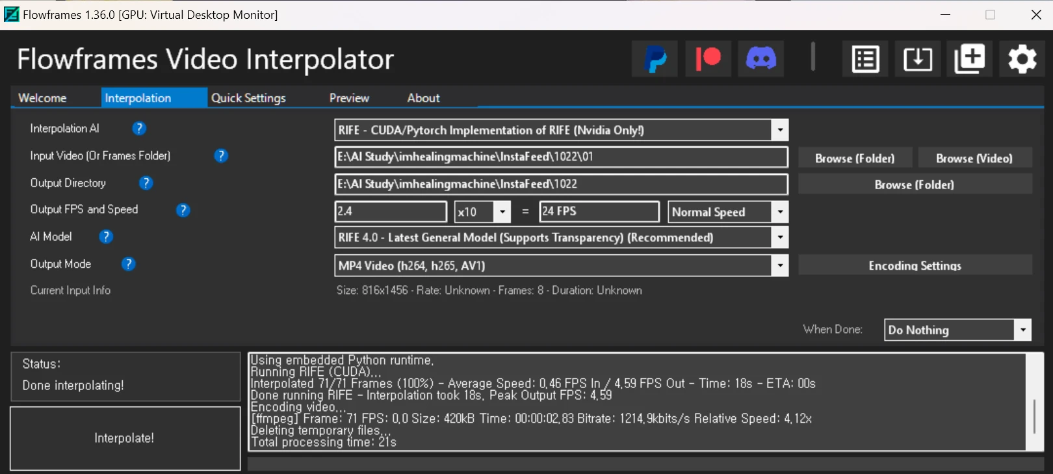Open the Normal Speed dropdown
This screenshot has width=1053, height=474.
780,212
